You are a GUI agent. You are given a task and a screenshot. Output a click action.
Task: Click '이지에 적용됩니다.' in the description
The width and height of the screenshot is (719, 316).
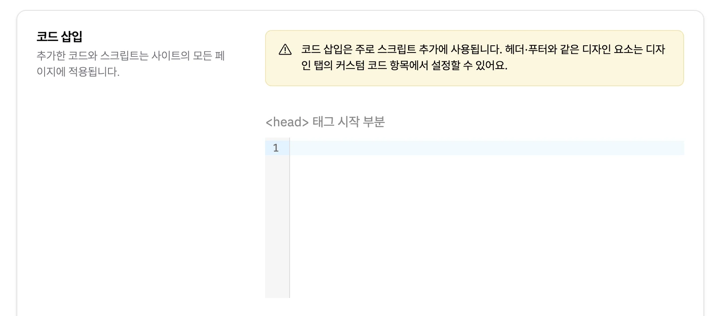click(x=78, y=72)
